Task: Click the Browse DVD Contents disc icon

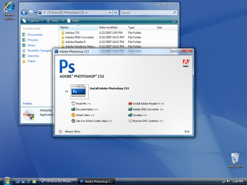Action: (x=130, y=121)
